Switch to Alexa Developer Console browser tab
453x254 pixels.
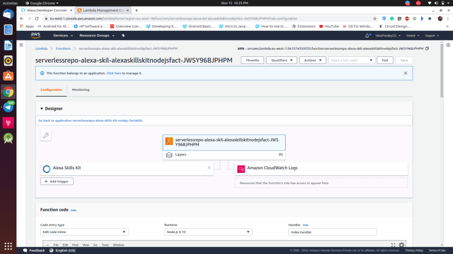[46, 10]
